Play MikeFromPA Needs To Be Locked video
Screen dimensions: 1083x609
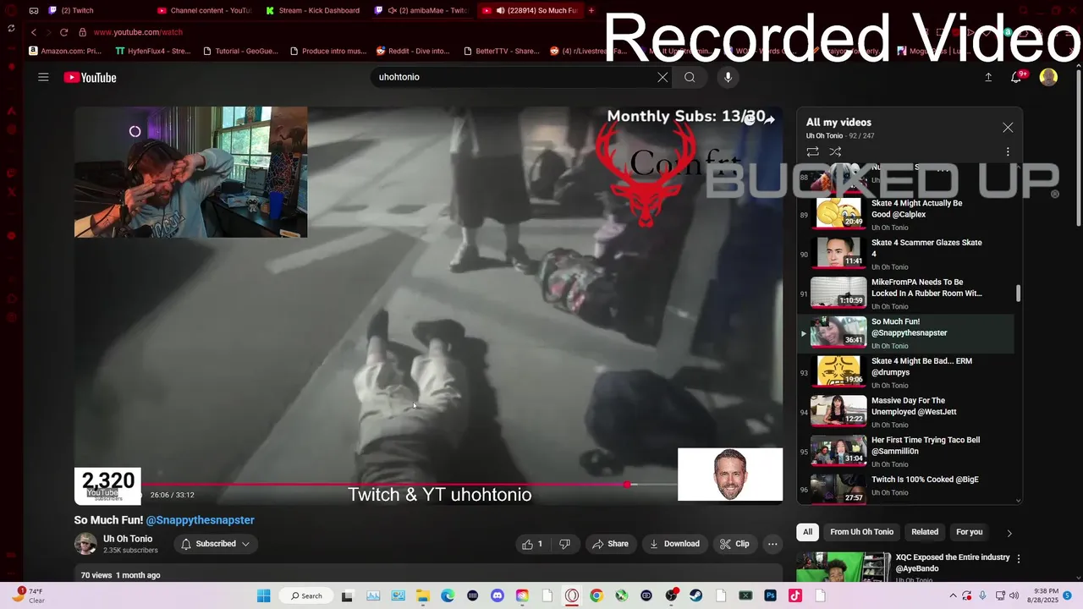pyautogui.click(x=905, y=294)
